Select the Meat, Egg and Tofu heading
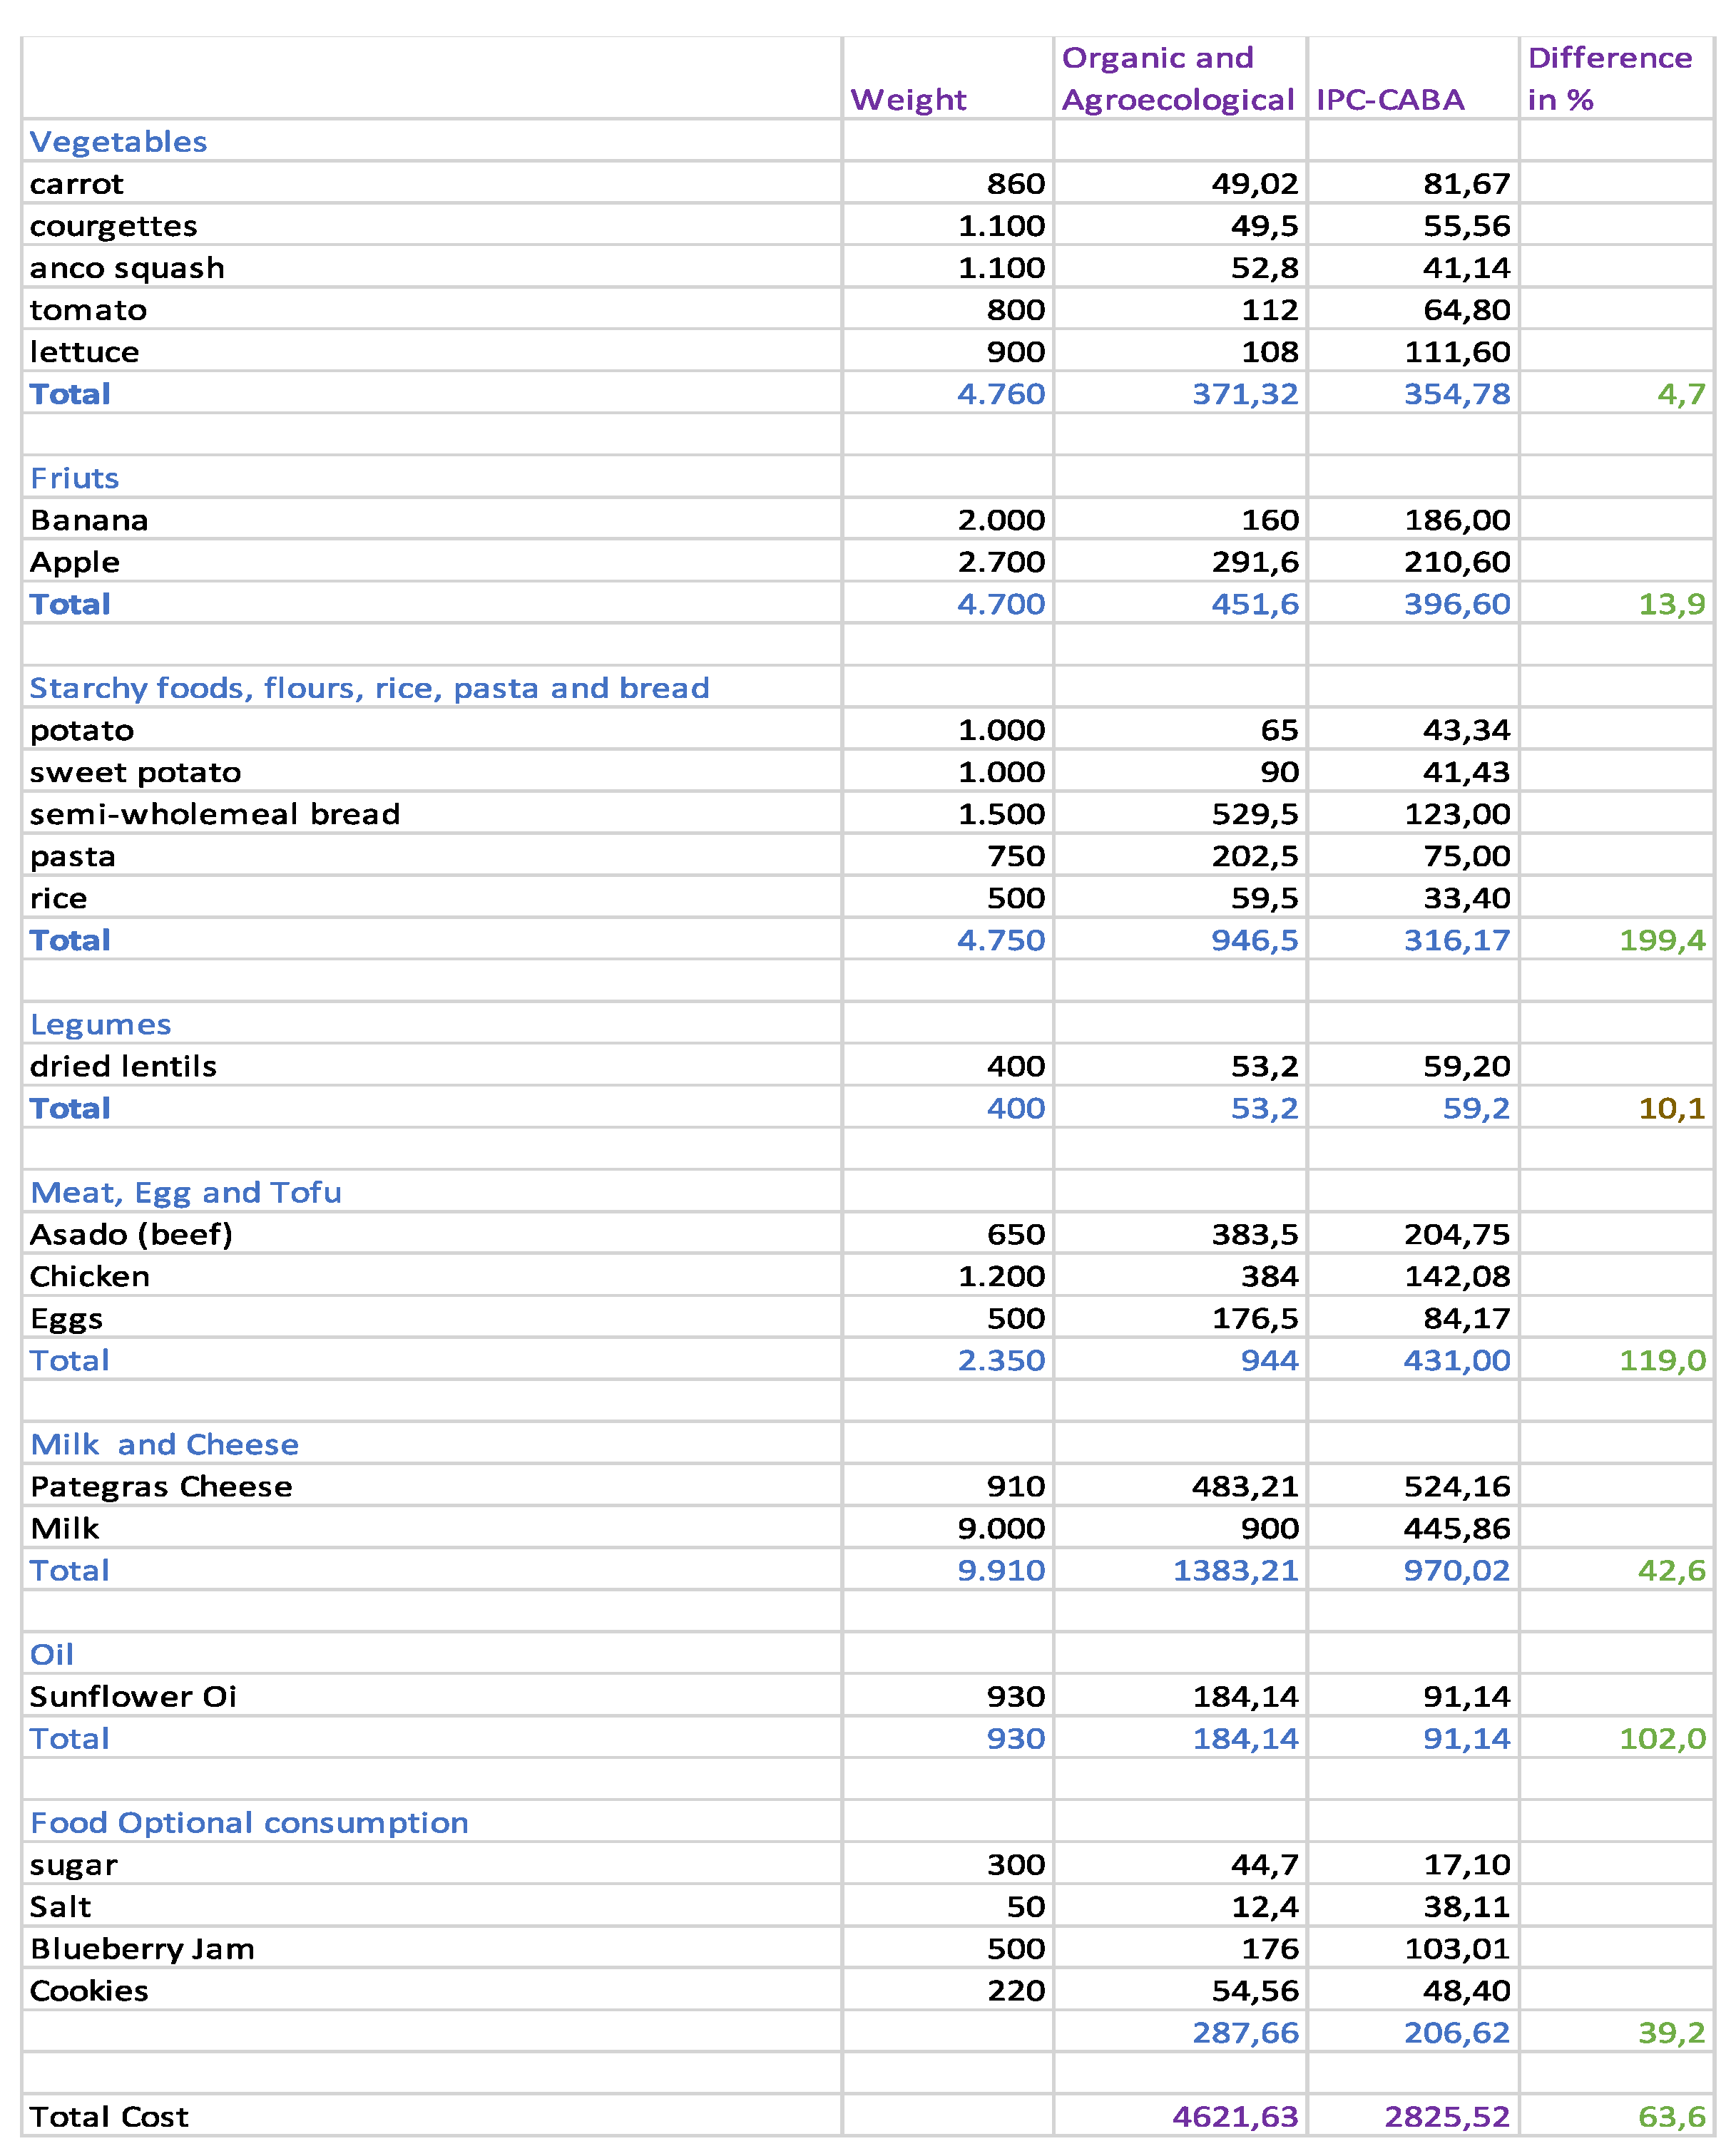The image size is (1731, 2156). (x=186, y=1192)
